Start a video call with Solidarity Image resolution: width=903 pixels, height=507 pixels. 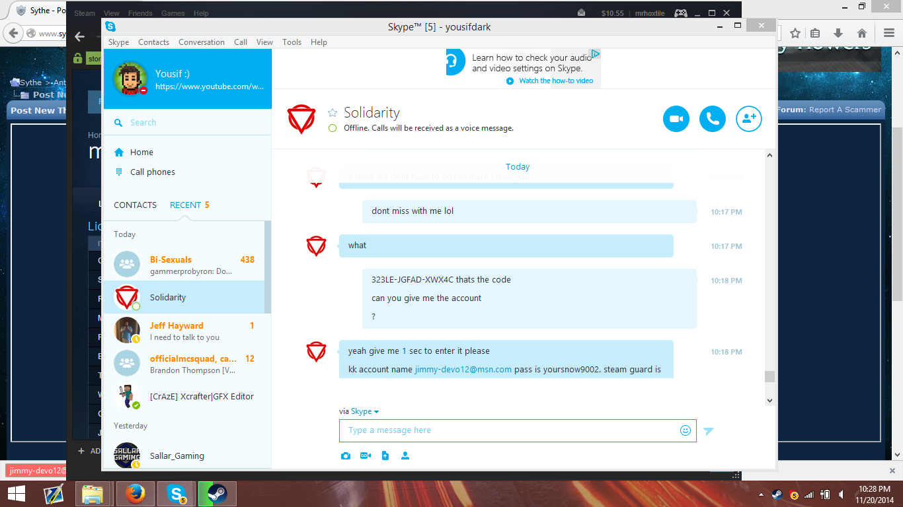point(676,119)
